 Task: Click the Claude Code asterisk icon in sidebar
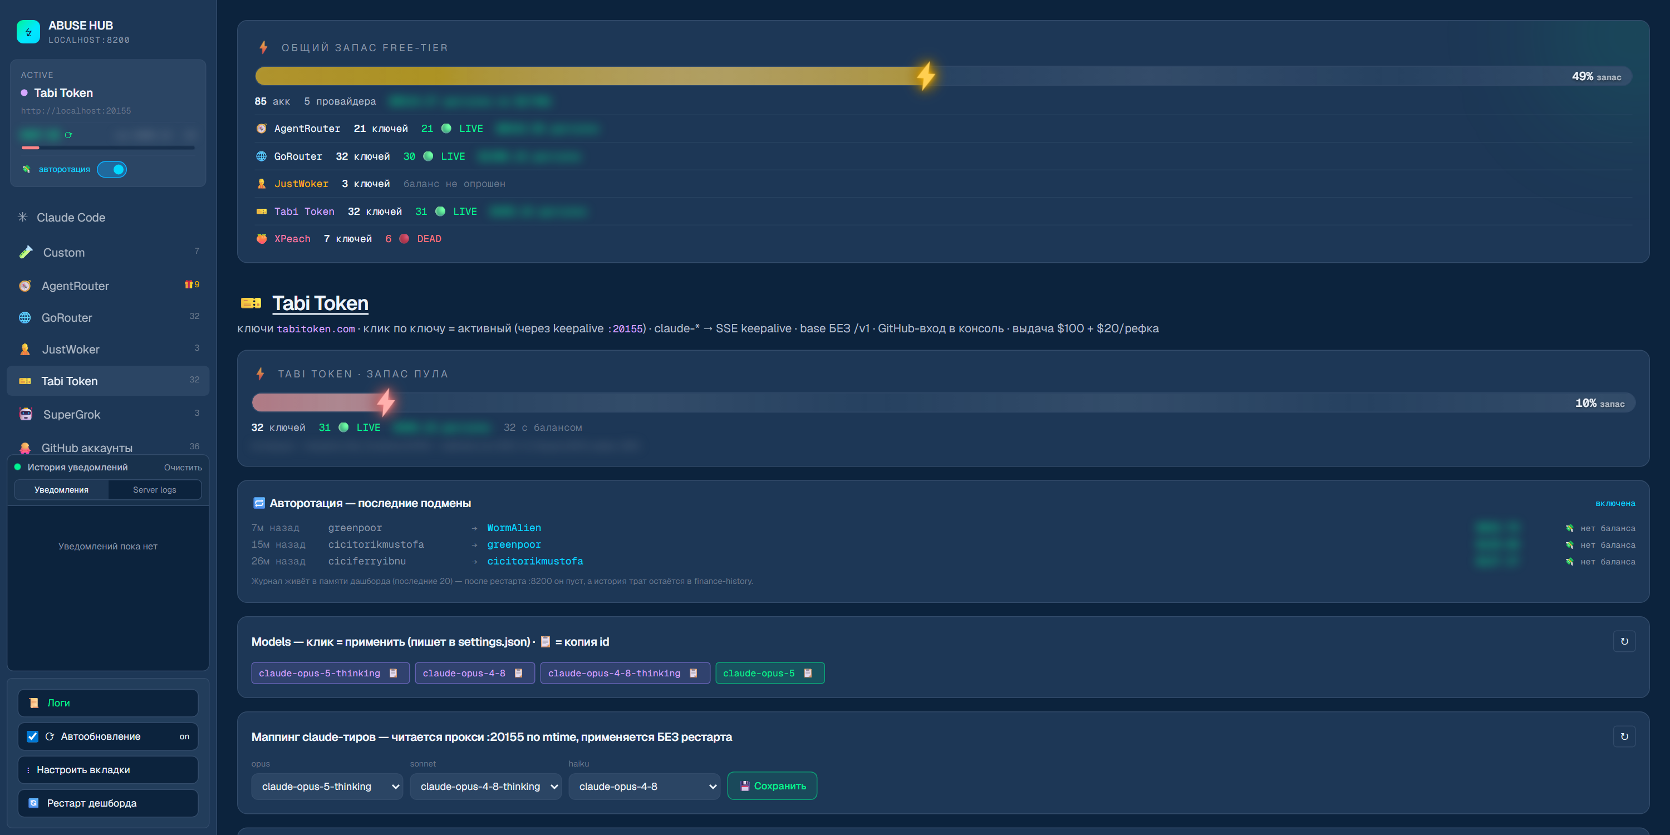coord(23,217)
